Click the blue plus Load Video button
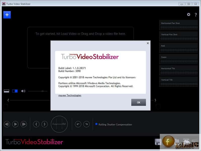 (x=7, y=15)
